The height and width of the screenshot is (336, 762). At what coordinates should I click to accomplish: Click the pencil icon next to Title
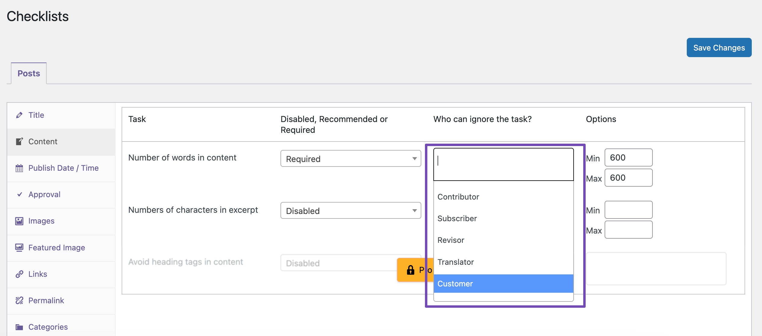[x=19, y=115]
